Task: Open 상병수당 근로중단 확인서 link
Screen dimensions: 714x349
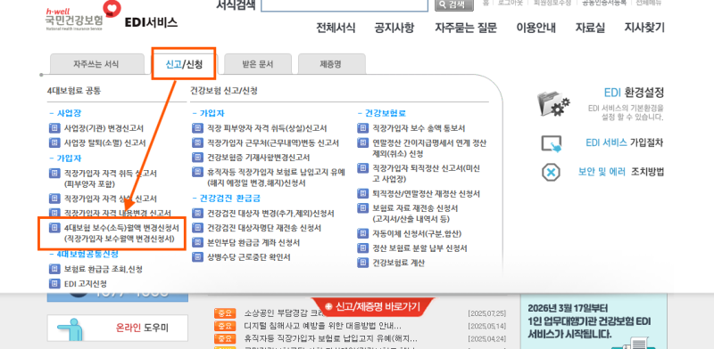Action: point(249,257)
